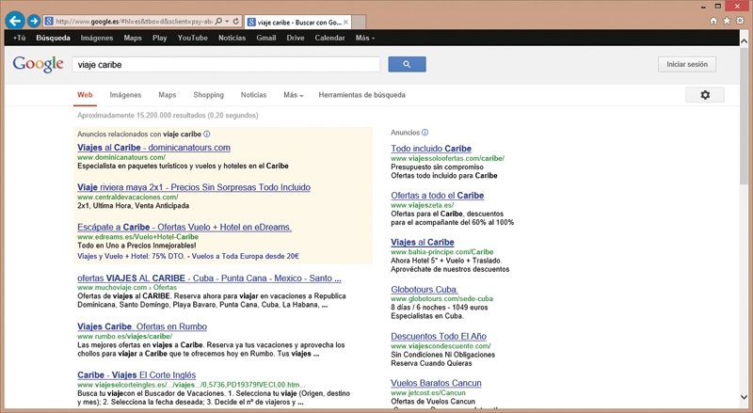Open 'Todo incluido Caribe' side ad

click(431, 149)
